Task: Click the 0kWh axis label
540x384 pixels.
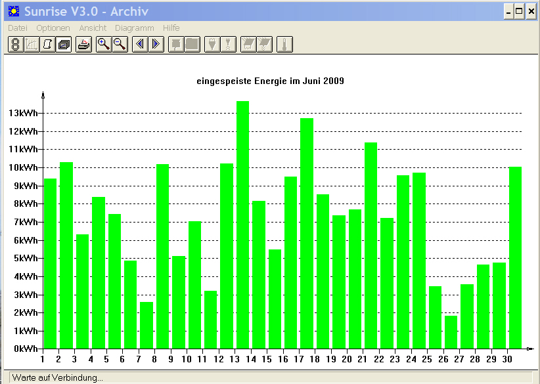Action: (26, 349)
